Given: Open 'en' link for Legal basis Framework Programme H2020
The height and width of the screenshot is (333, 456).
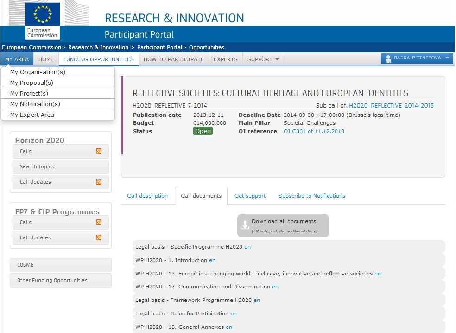Looking at the screenshot, I should [x=257, y=300].
